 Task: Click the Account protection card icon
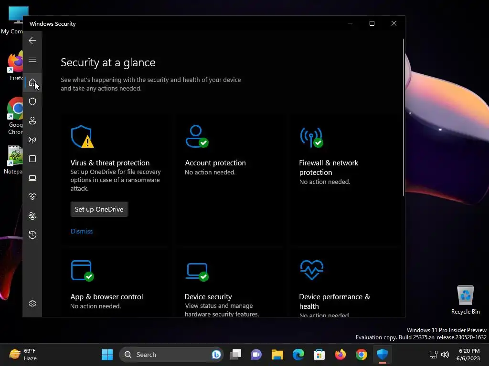(197, 136)
